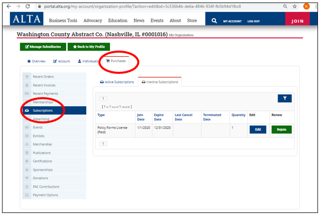Sort by Terminated Date column header

coord(212,117)
